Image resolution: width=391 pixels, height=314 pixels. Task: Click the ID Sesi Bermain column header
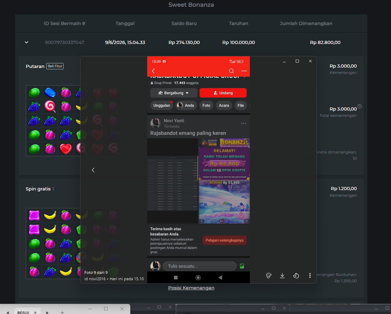(x=65, y=23)
